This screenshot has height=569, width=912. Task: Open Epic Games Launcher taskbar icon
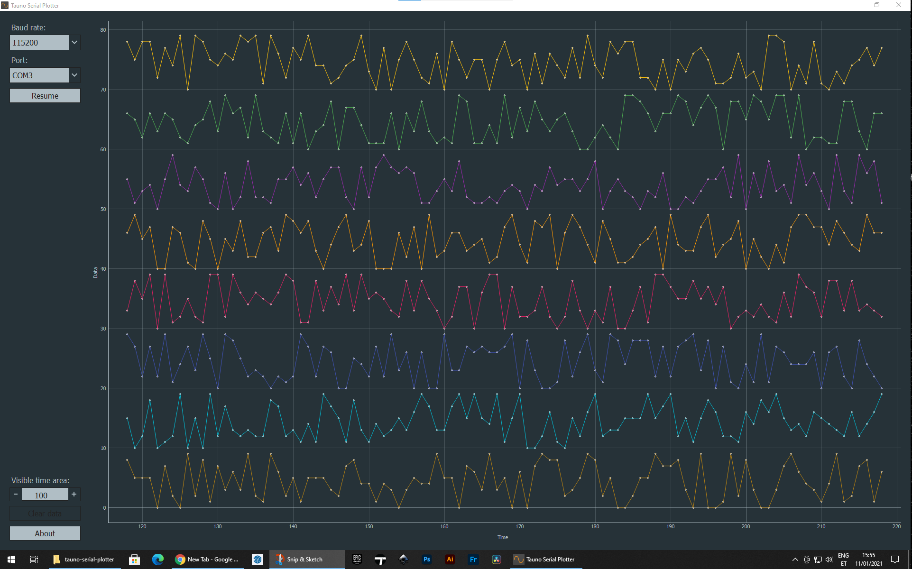coord(357,560)
